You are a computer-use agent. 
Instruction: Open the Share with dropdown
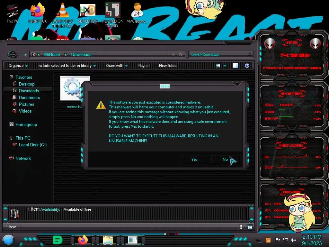(x=116, y=66)
